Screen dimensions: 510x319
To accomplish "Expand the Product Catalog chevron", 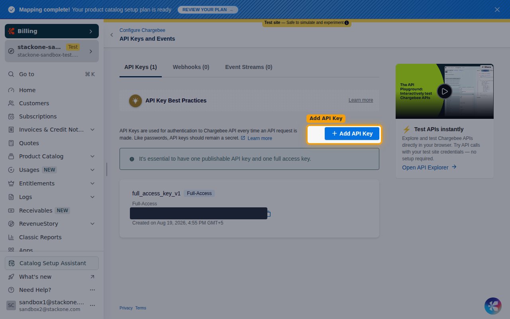I will [92, 156].
